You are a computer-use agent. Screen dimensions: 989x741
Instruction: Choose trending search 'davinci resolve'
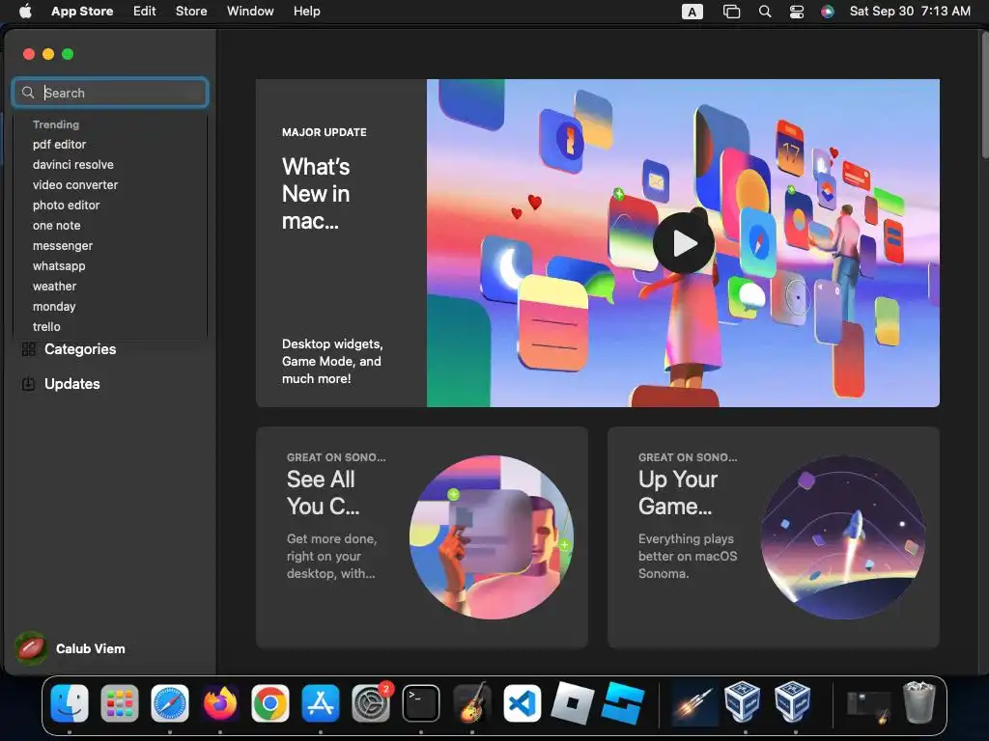click(x=73, y=164)
